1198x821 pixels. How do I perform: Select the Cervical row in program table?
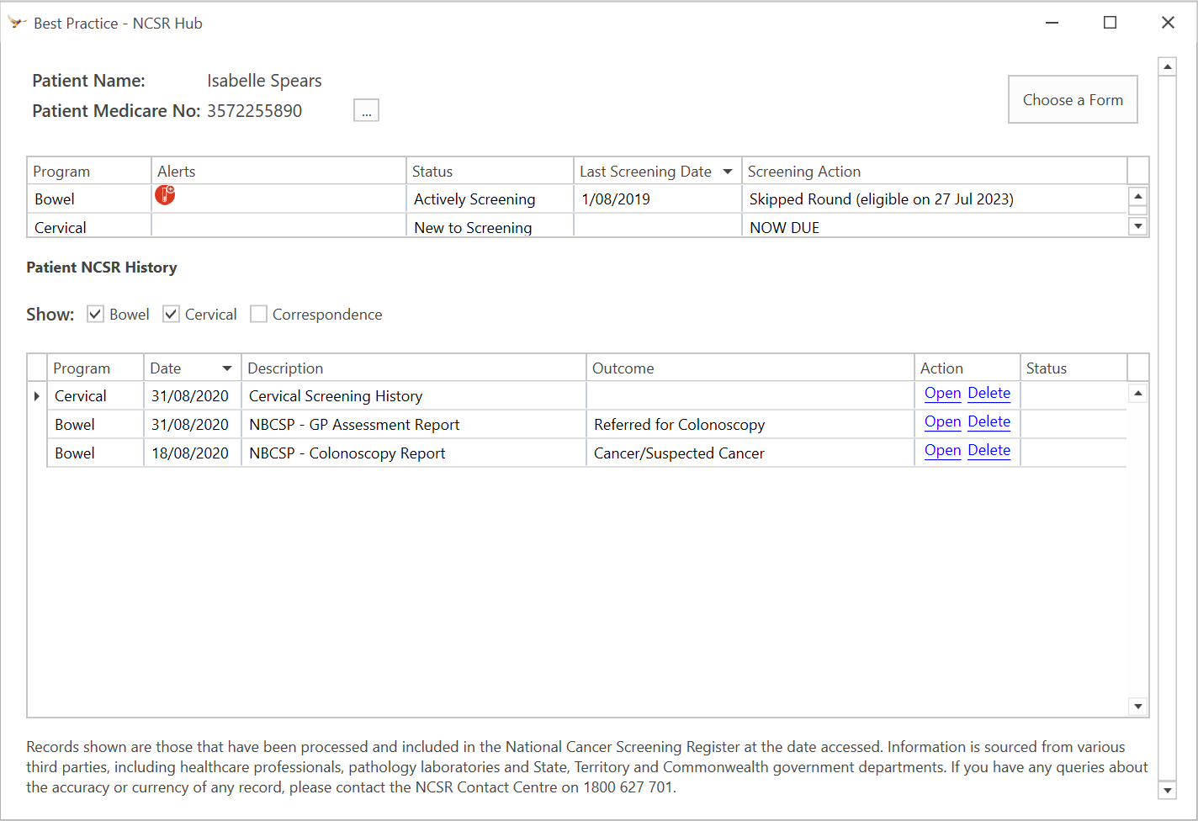[x=577, y=225]
